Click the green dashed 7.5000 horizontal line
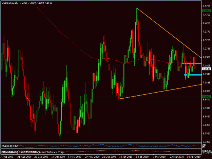Screen dimensions: 212x159 click(101, 11)
